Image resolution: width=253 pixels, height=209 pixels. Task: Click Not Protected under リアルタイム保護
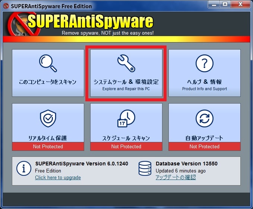coord(48,146)
